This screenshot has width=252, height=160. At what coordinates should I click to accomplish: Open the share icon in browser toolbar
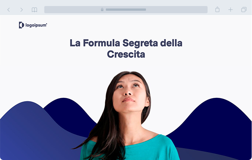217,9
